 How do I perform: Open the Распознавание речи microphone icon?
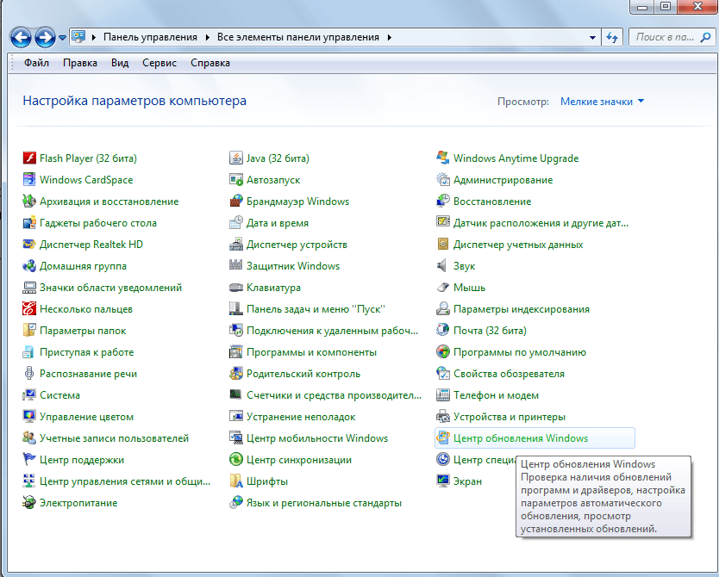[x=29, y=373]
